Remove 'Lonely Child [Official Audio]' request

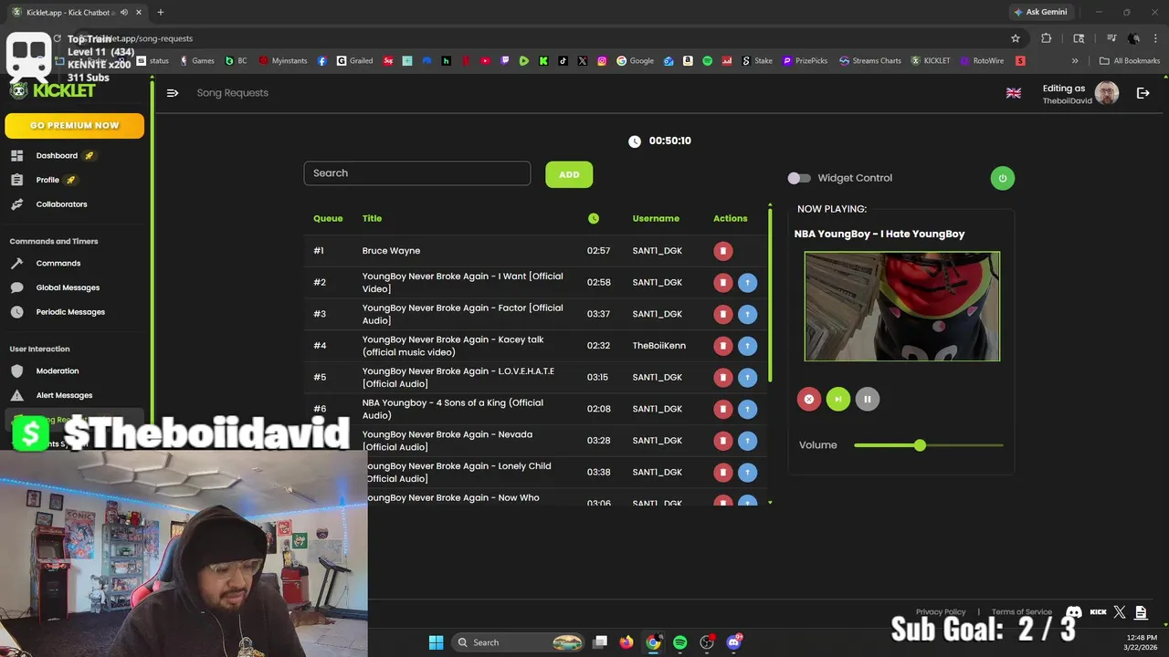(x=722, y=472)
